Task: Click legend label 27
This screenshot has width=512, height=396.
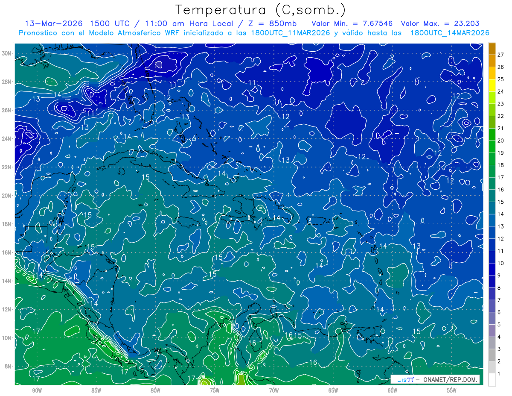Action: coord(501,54)
